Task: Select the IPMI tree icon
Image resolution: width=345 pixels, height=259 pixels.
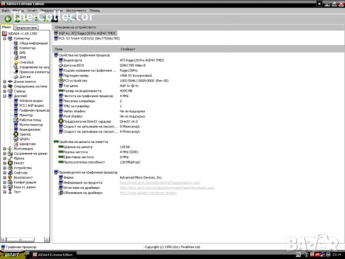Action: [16, 58]
